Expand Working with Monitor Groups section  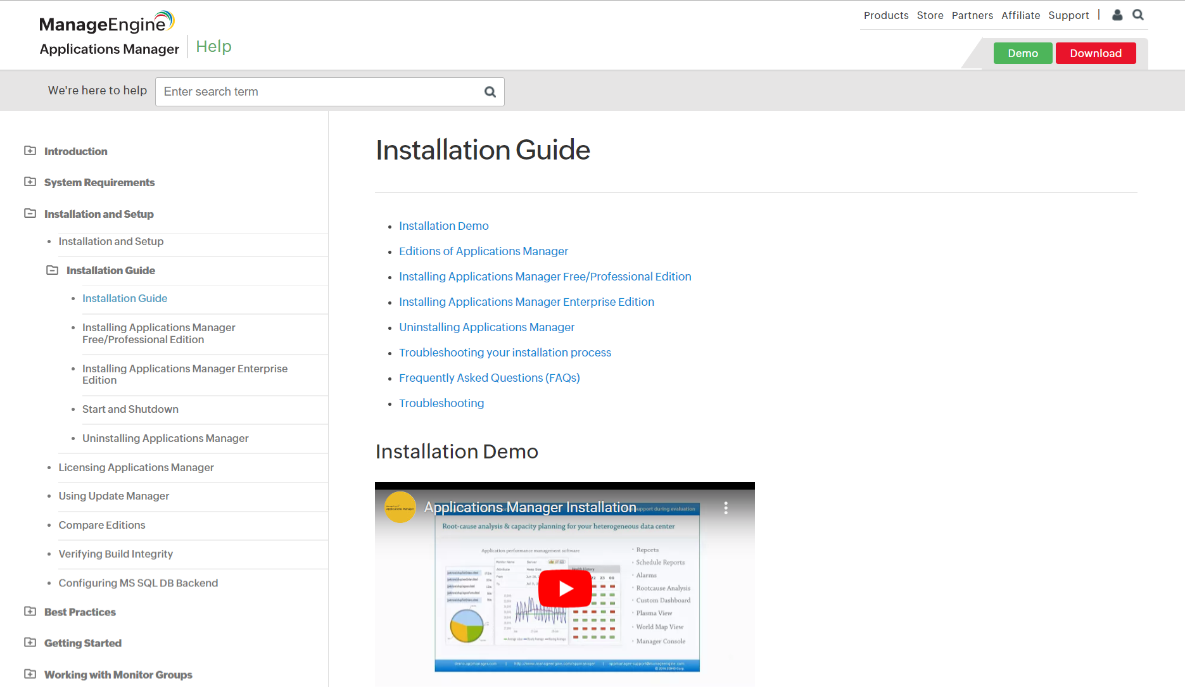click(30, 674)
